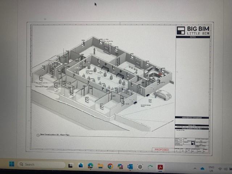Launch Microsoft Edge from the taskbar

click(90, 166)
